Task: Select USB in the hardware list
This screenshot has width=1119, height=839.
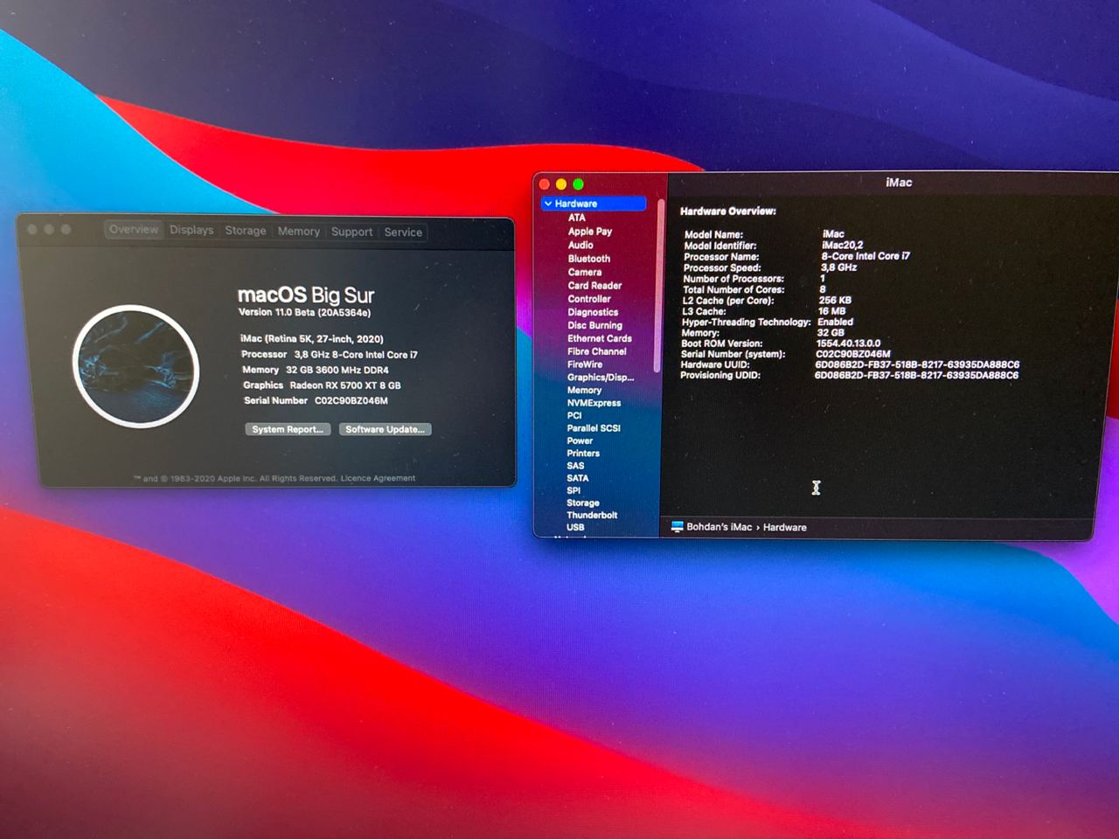Action: click(575, 527)
